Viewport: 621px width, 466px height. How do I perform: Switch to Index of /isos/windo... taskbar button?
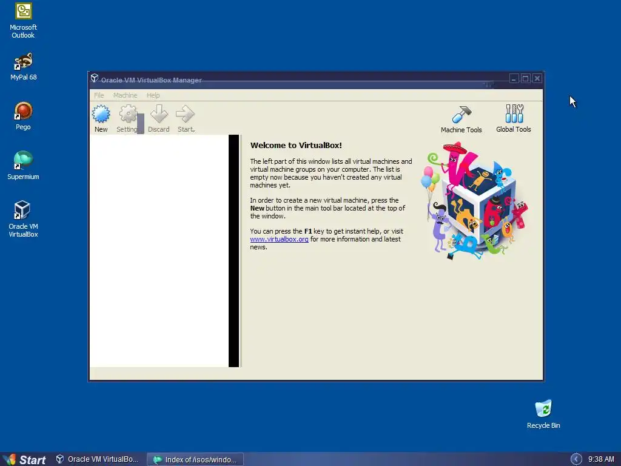[195, 460]
